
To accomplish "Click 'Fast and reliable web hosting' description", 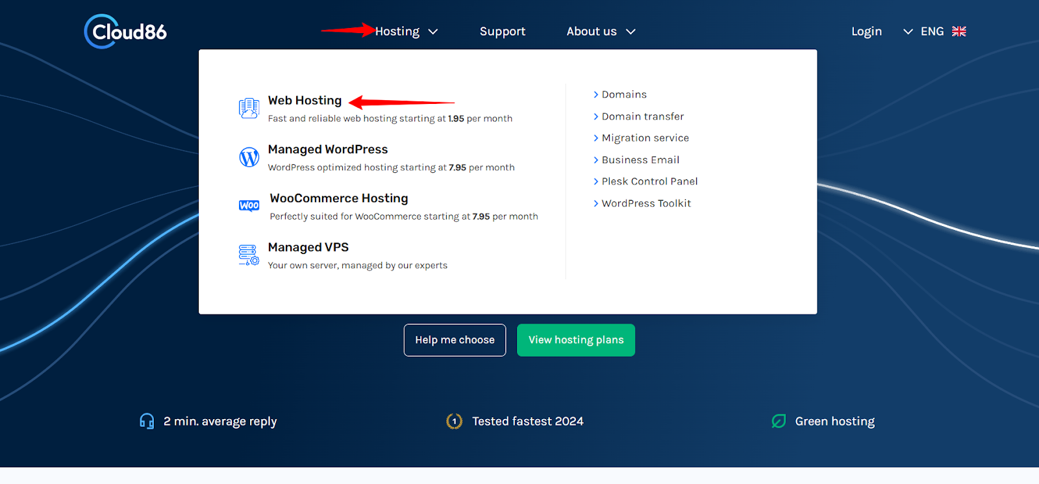I will [390, 118].
